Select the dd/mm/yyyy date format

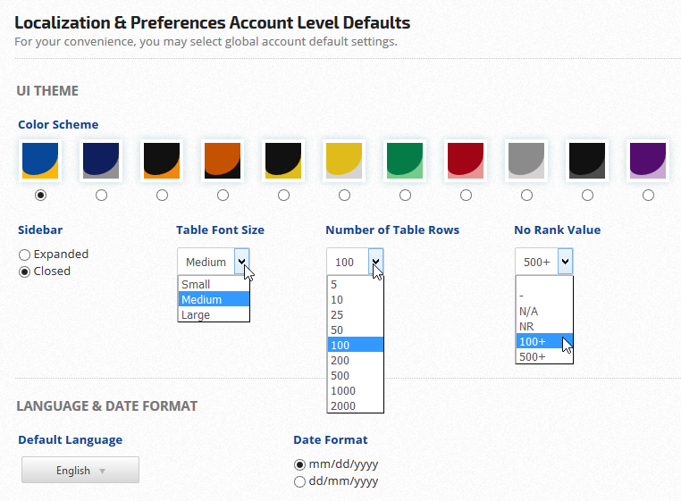pyautogui.click(x=299, y=482)
